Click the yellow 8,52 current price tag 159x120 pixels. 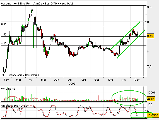[150, 36]
